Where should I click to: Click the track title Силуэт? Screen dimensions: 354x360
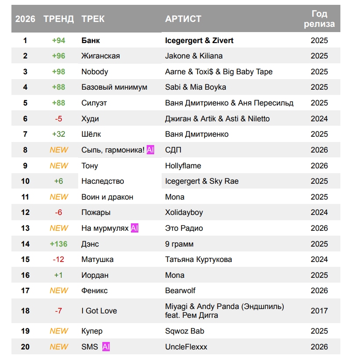click(94, 103)
